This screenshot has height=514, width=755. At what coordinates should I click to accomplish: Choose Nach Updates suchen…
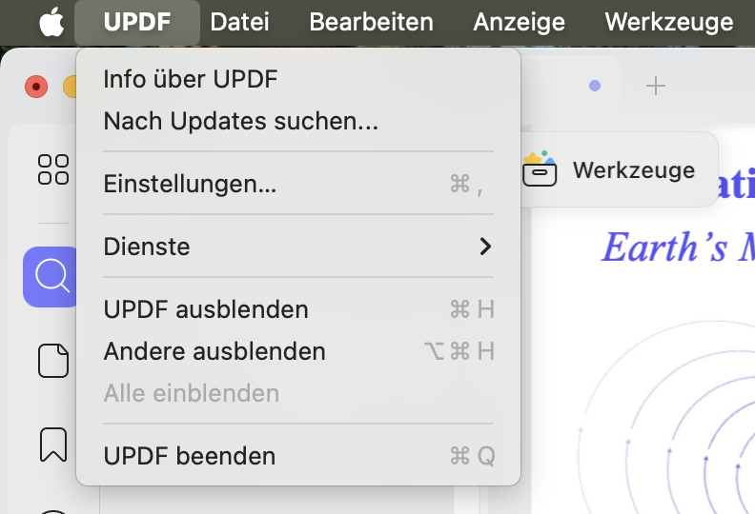tap(298, 121)
